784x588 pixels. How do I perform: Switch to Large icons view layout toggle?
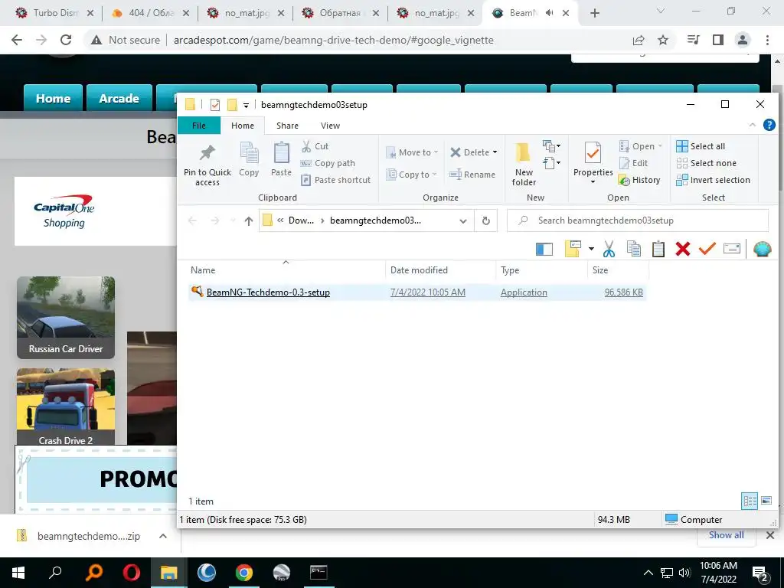(x=766, y=501)
